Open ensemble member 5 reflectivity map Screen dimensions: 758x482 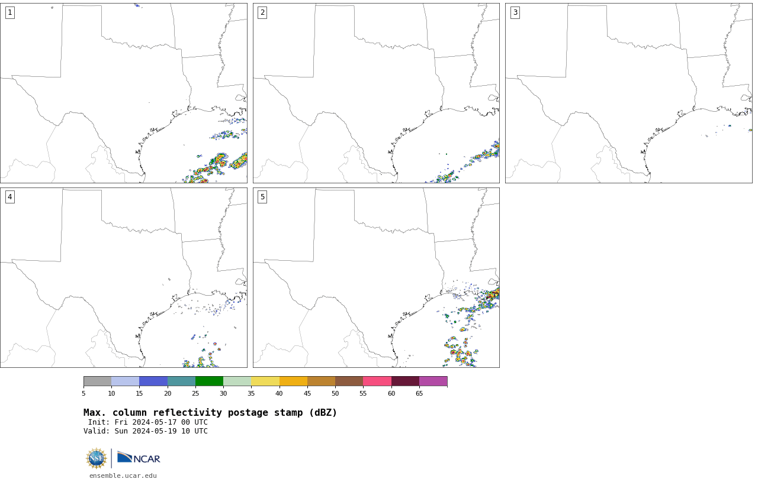click(376, 277)
